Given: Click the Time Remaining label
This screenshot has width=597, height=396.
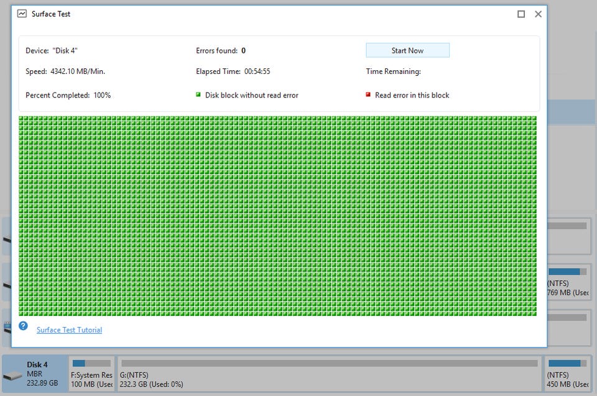Looking at the screenshot, I should (393, 71).
